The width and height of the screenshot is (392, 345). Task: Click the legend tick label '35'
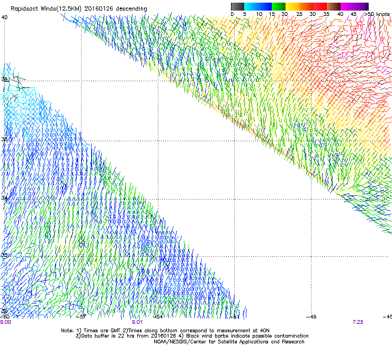[326, 14]
